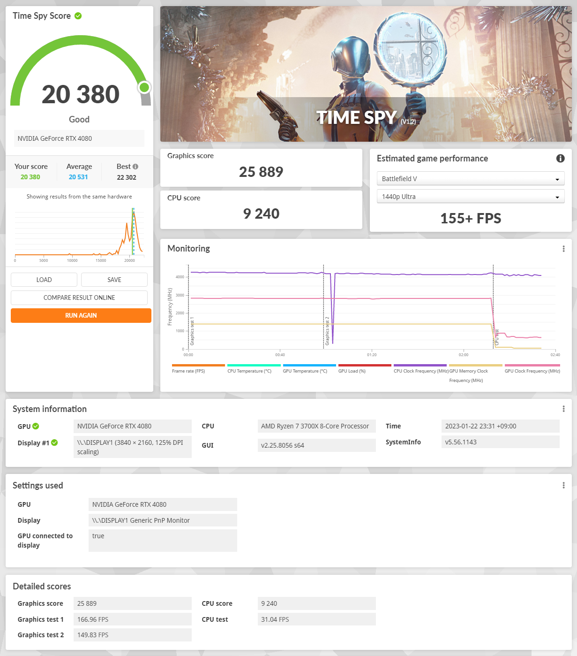Open Estimated game performance info icon
The width and height of the screenshot is (577, 656).
[x=560, y=159]
